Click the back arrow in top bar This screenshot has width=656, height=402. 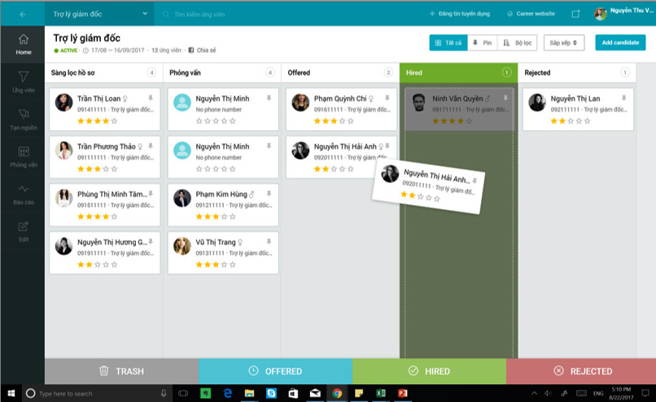(22, 14)
